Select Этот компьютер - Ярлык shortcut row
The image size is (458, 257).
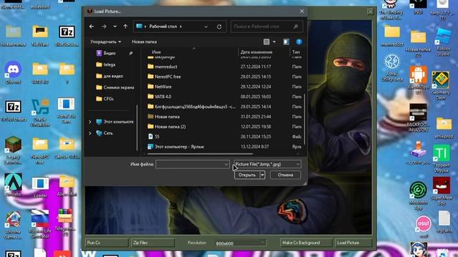(224, 146)
